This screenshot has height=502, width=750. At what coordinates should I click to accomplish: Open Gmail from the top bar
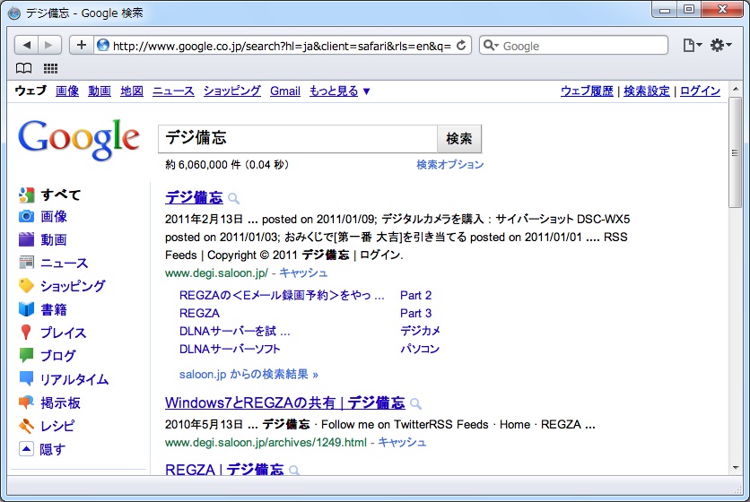285,91
